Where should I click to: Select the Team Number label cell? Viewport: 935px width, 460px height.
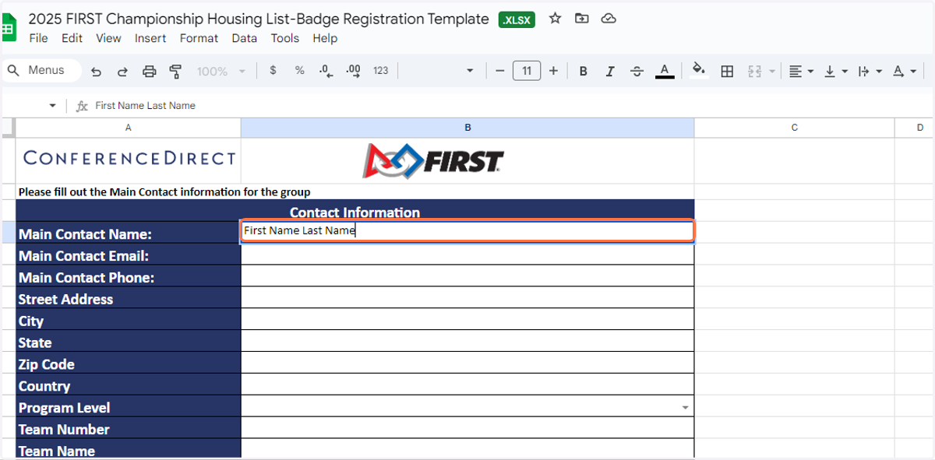point(129,430)
